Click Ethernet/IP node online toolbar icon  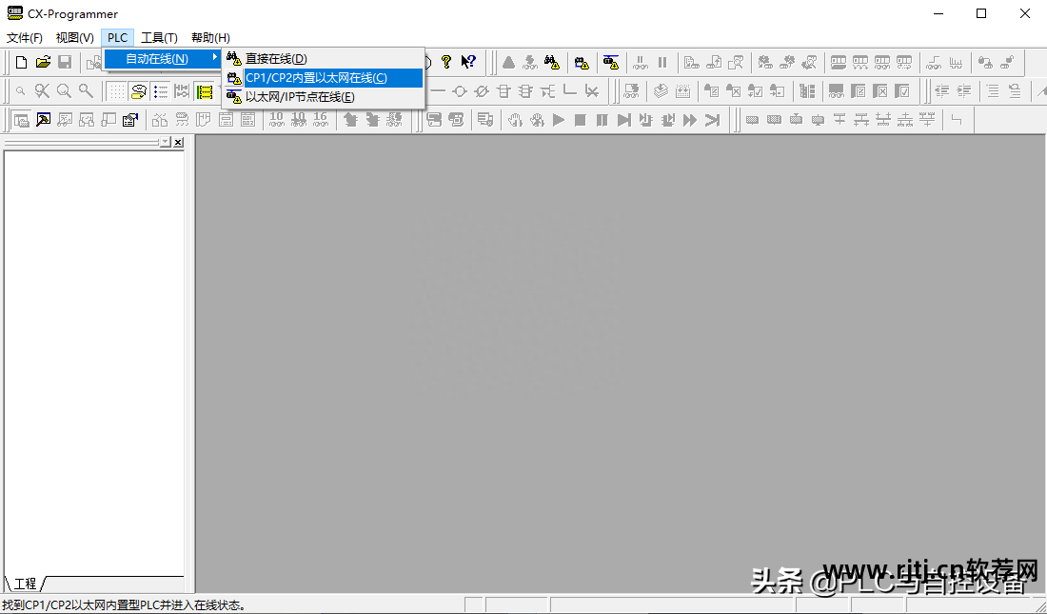611,63
